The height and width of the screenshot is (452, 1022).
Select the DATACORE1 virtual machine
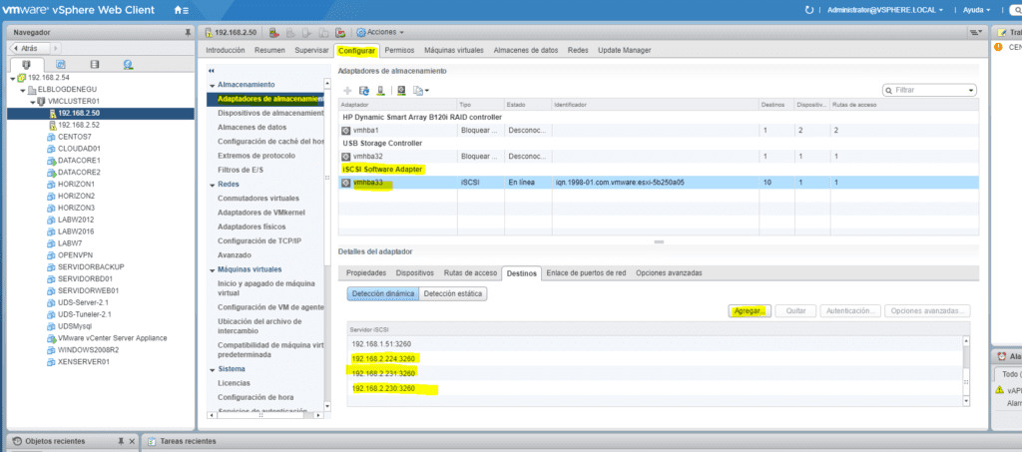click(x=79, y=160)
